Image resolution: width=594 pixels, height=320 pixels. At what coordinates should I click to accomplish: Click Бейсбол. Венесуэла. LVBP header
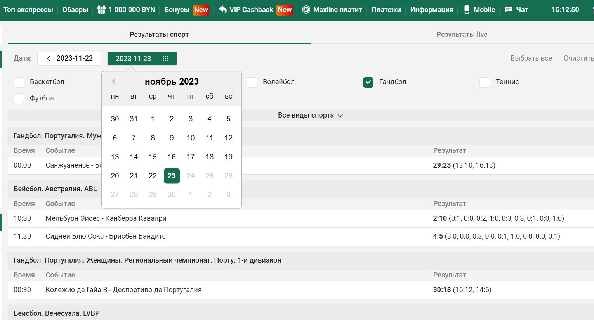pyautogui.click(x=57, y=313)
